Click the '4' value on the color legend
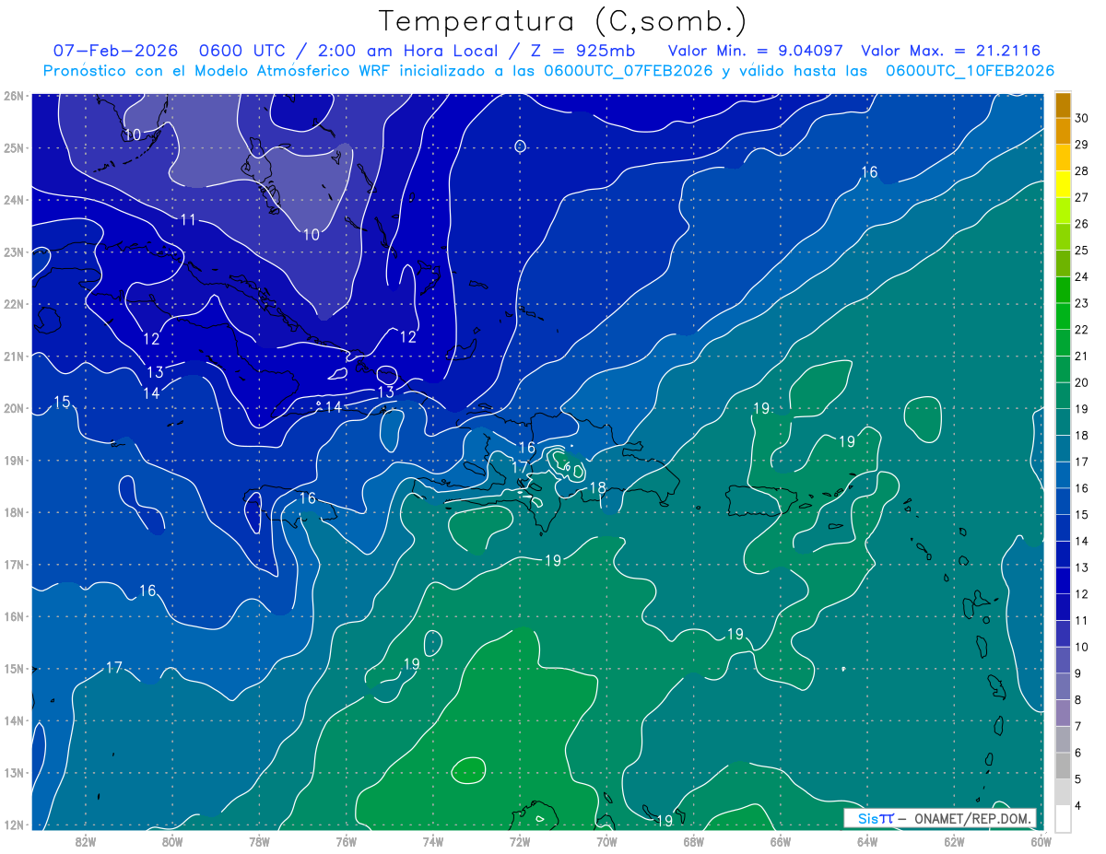The width and height of the screenshot is (1106, 854). coord(1079,806)
